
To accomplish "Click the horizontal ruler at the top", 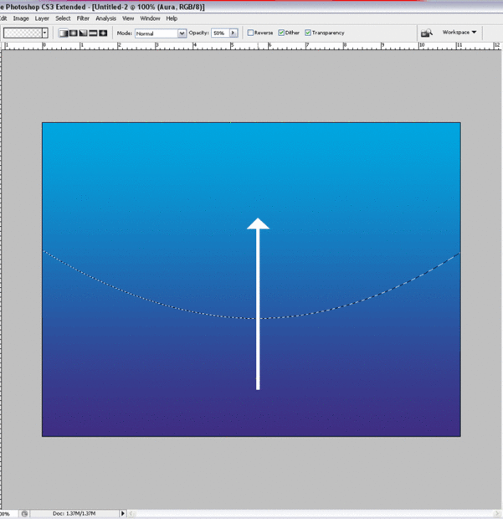I will coord(251,46).
